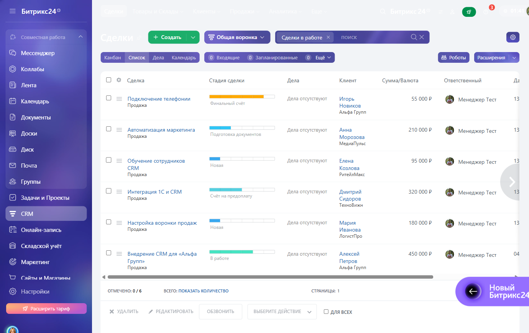
Task: Click the Подготовка документов stage bar
Action: pyautogui.click(x=242, y=127)
